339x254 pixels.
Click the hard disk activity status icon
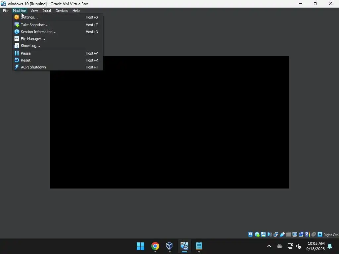click(250, 234)
